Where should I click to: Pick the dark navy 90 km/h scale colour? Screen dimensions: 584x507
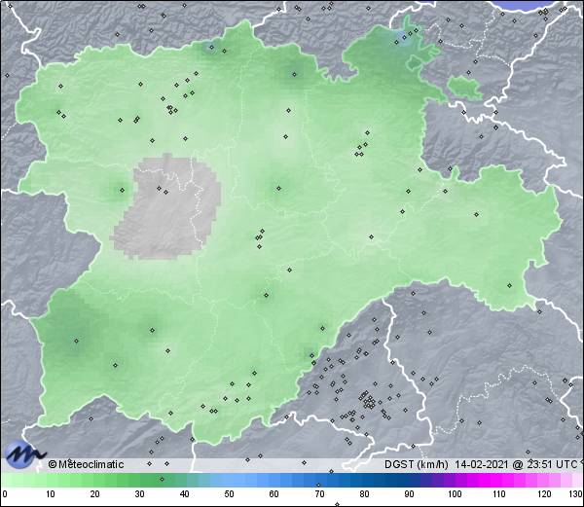(409, 480)
